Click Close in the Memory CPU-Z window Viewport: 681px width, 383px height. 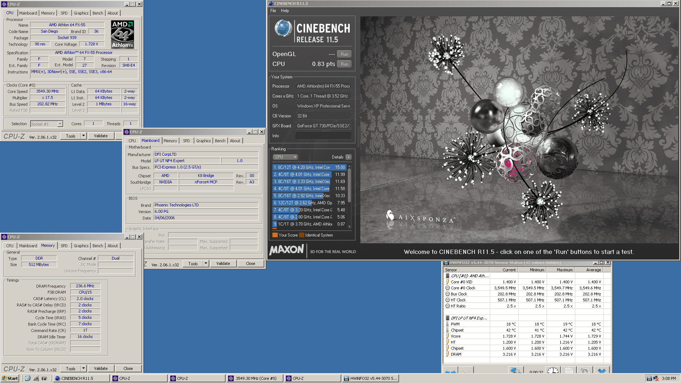(x=128, y=368)
